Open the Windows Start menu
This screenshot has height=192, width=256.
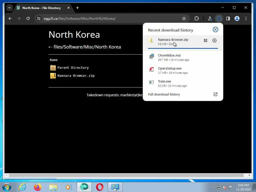(6, 187)
